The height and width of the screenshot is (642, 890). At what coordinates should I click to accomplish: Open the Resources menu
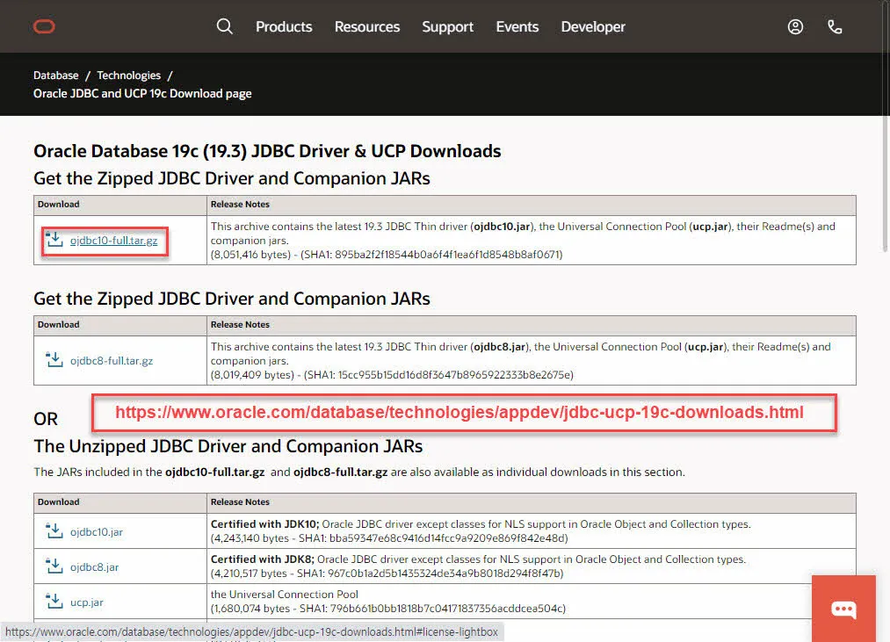(367, 26)
